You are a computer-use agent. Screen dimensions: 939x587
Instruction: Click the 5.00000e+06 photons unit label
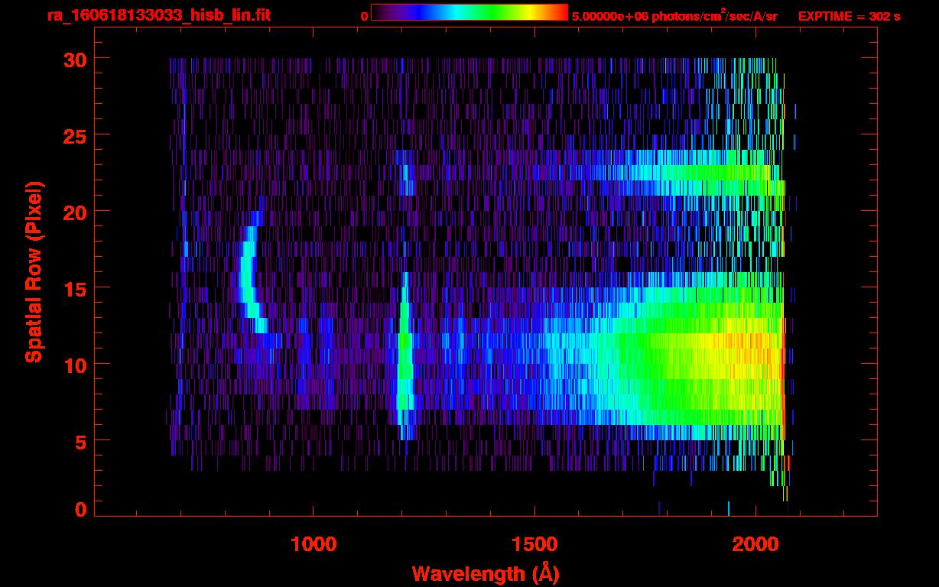tap(674, 16)
